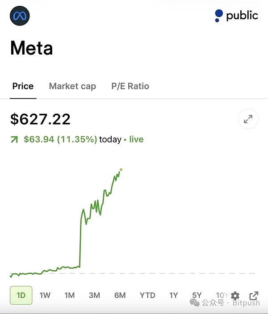The height and width of the screenshot is (314, 268).
Task: Select the live price dot on chart
Action: tap(121, 170)
